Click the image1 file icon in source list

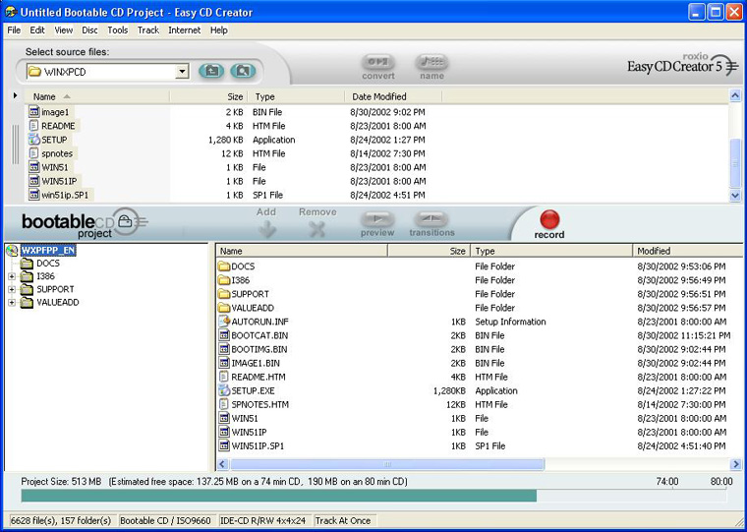pyautogui.click(x=33, y=112)
